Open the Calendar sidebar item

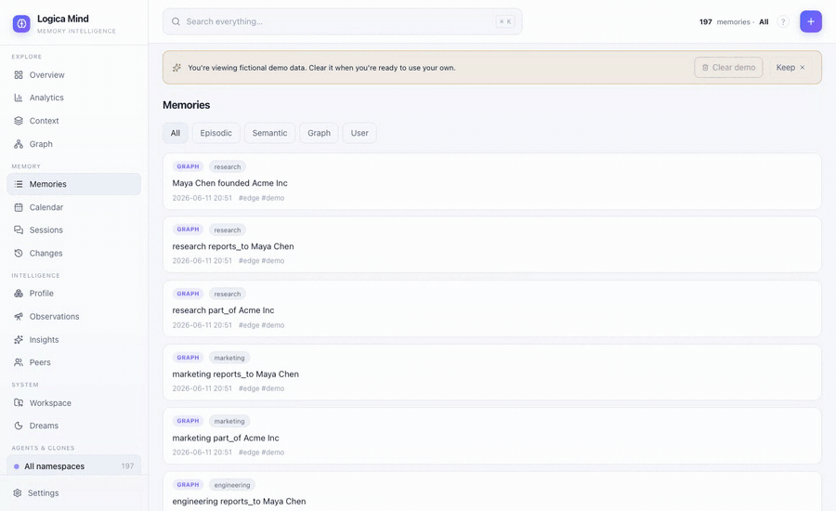74,207
